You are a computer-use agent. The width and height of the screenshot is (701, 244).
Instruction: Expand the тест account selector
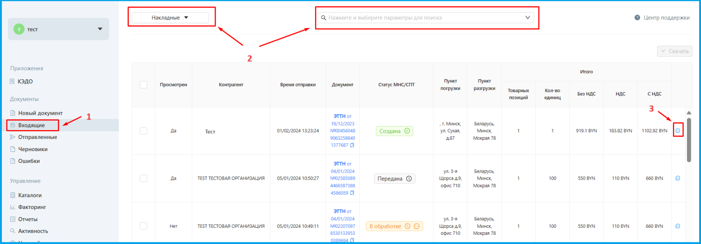(x=100, y=29)
